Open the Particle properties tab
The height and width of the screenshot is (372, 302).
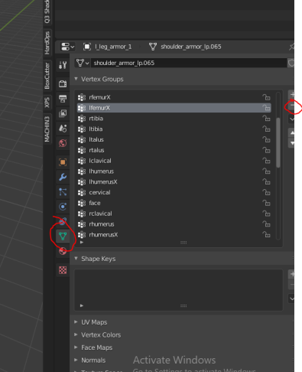pos(63,191)
